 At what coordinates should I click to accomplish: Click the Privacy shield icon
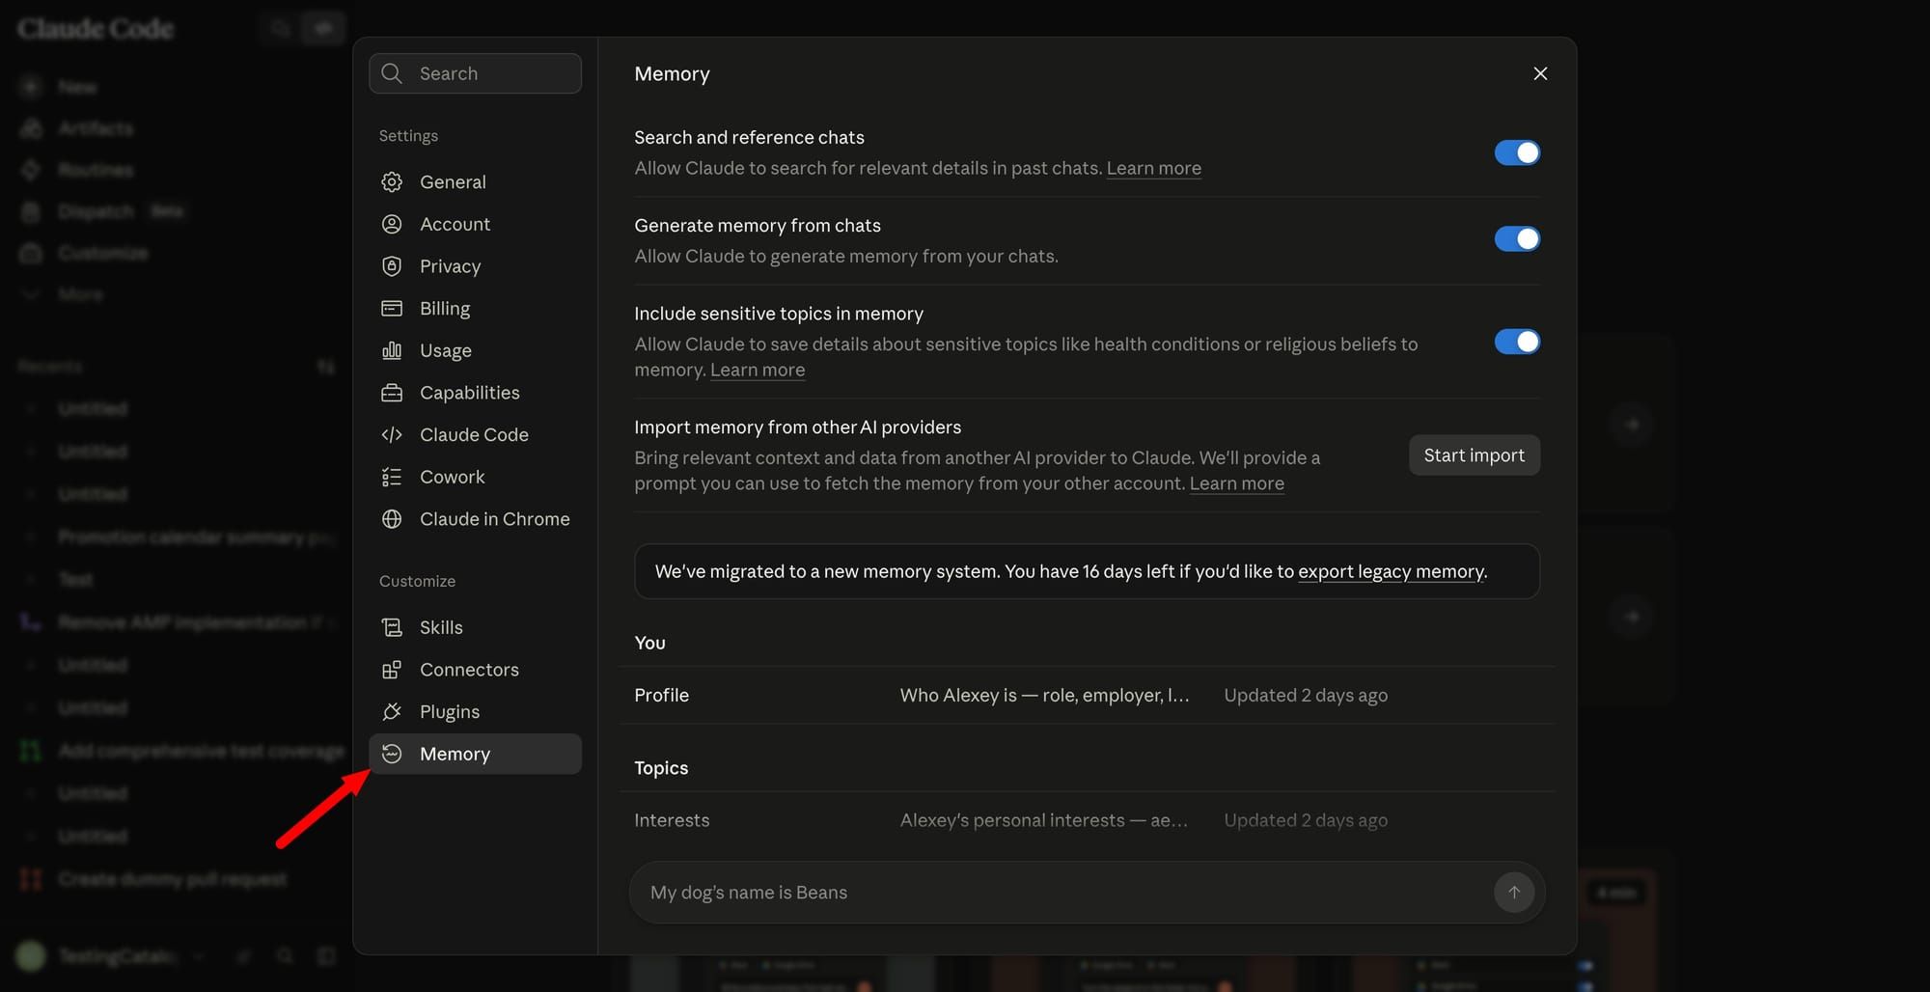coord(392,266)
